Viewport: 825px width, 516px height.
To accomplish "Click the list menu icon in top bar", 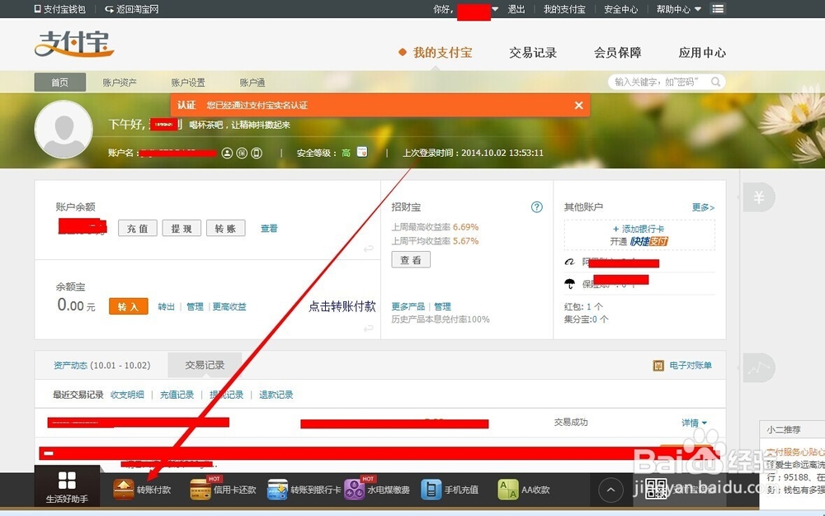I will click(718, 8).
